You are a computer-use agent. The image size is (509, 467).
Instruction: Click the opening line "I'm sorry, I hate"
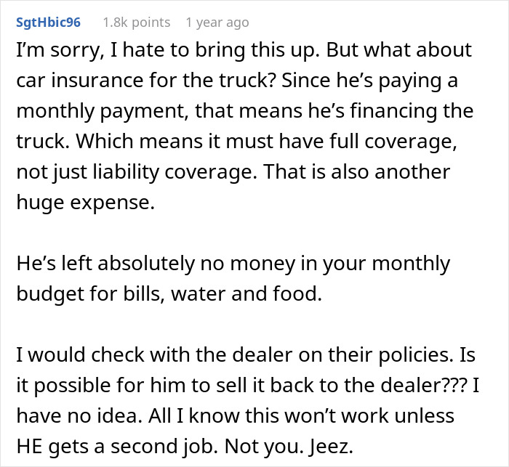[87, 51]
